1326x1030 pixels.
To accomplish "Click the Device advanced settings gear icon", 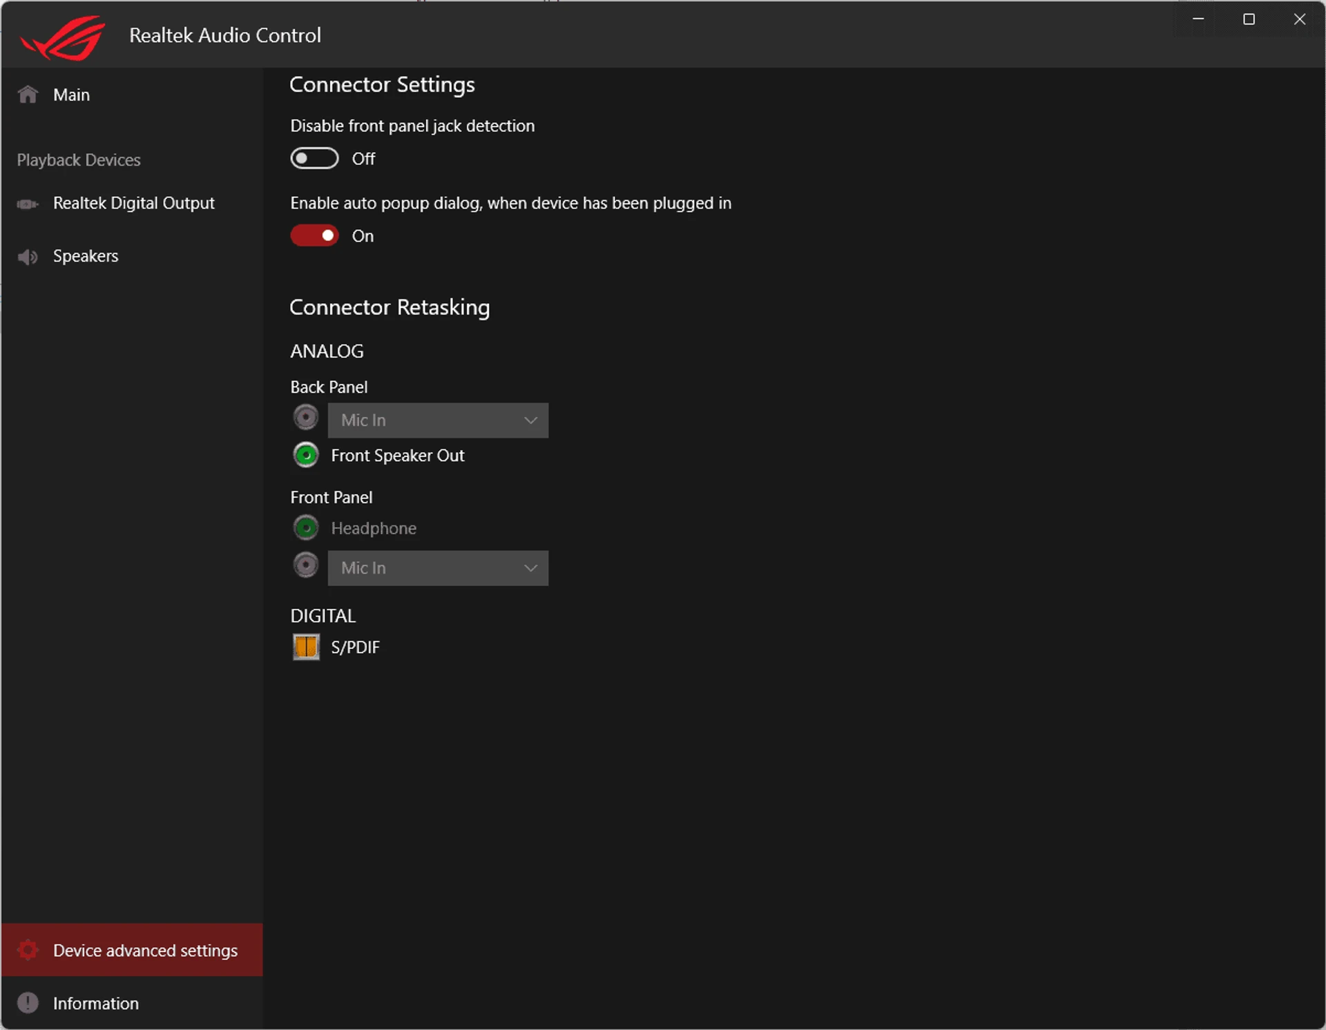I will coord(28,951).
